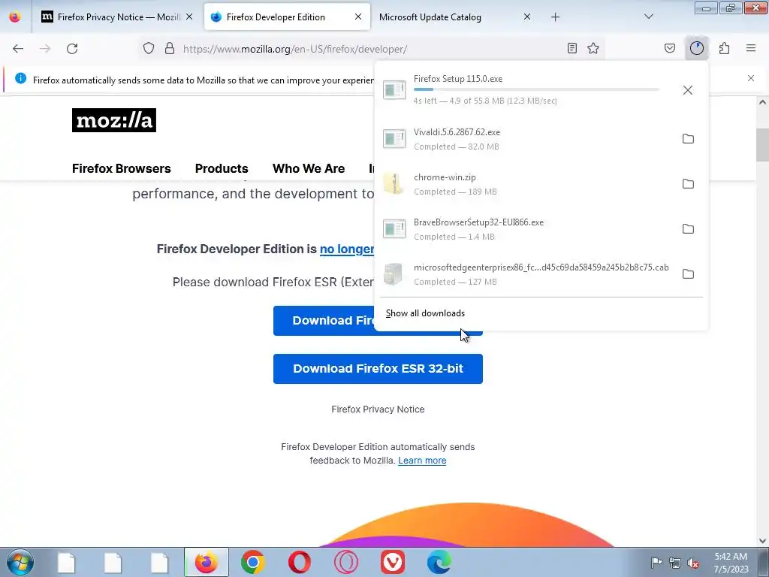
Task: Save page to Pocket icon
Action: tap(670, 48)
